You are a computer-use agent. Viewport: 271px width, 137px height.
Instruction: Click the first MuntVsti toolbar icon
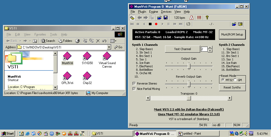[132, 18]
